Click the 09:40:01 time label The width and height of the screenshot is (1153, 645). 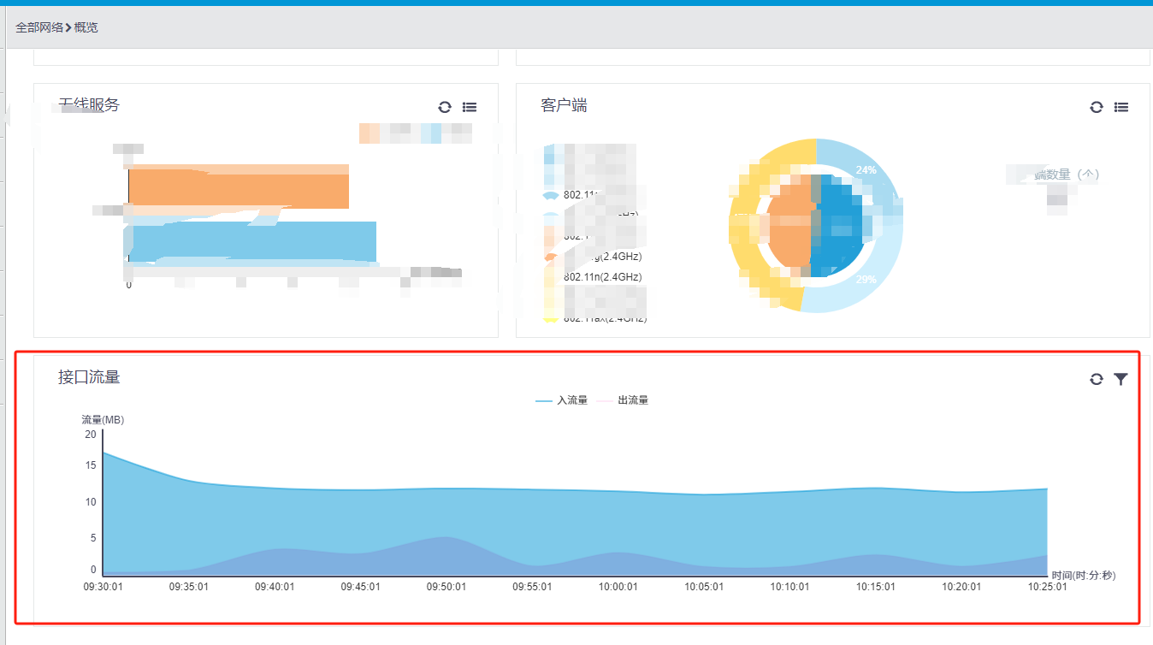(275, 588)
